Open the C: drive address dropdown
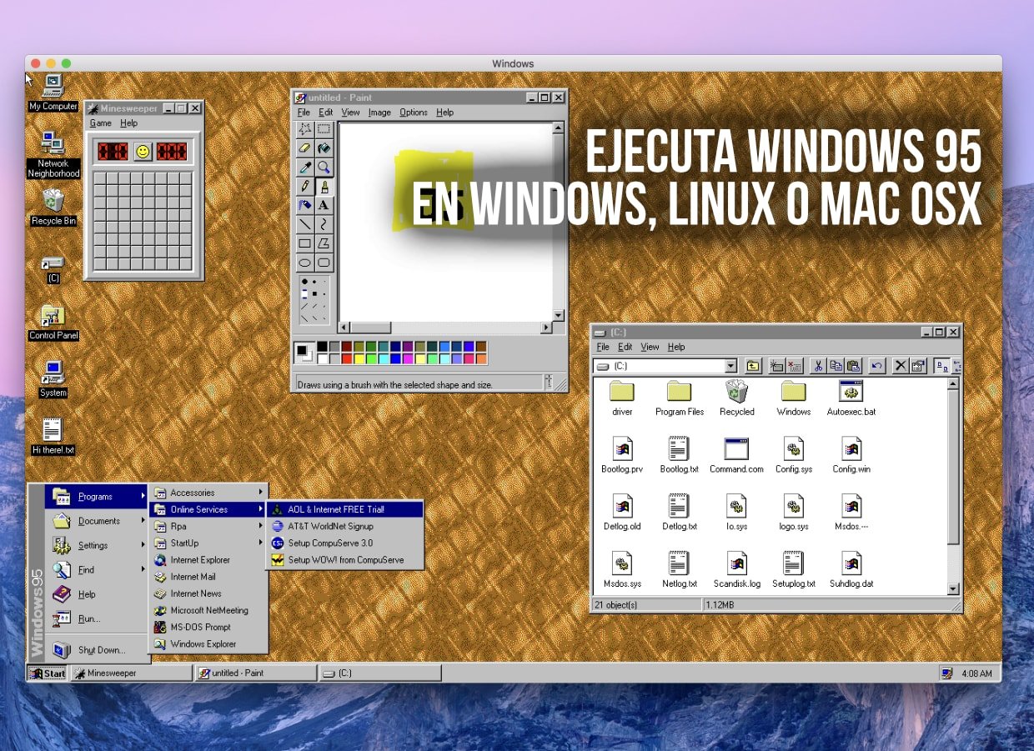 click(730, 366)
